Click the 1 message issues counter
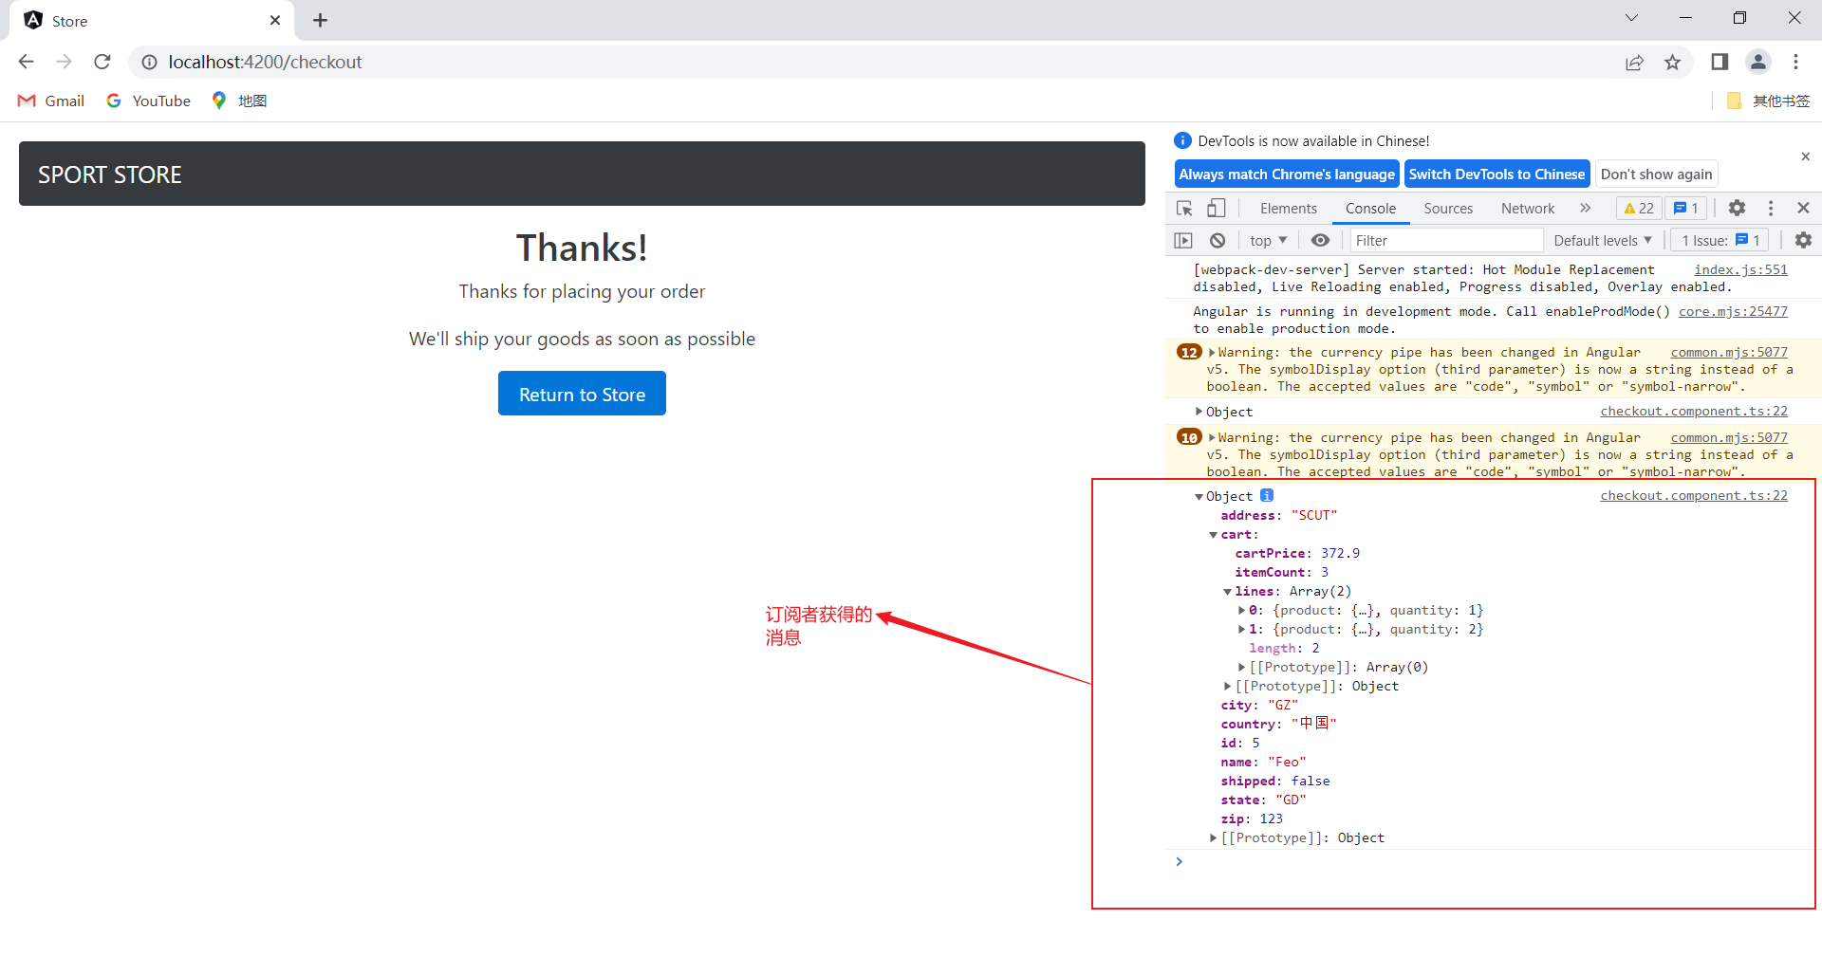 1685,209
